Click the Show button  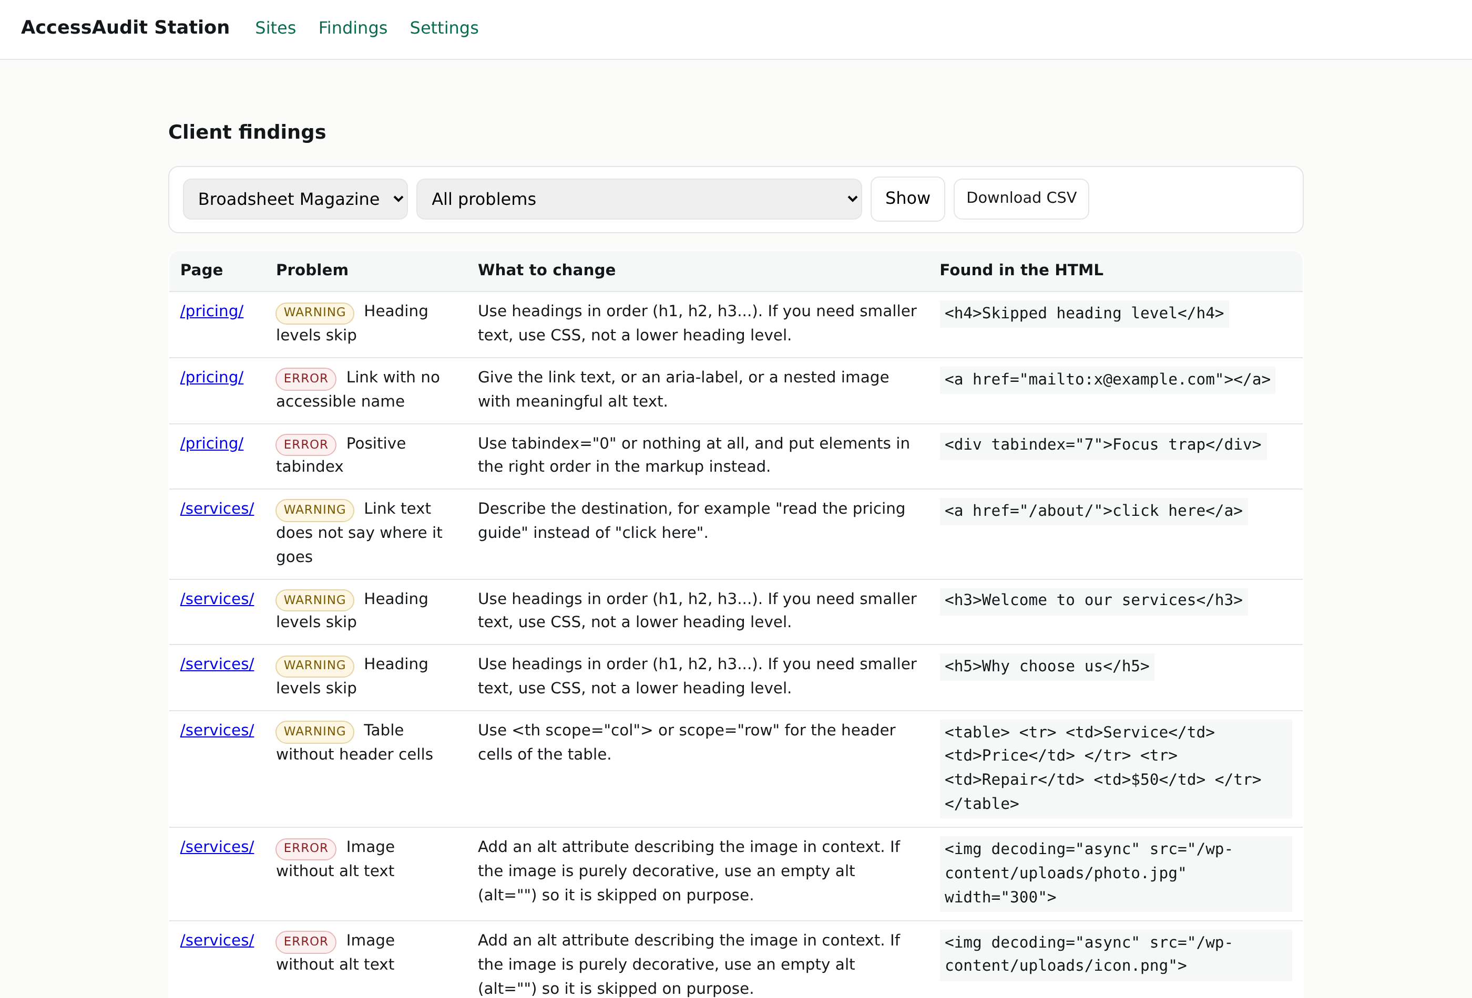pyautogui.click(x=907, y=198)
